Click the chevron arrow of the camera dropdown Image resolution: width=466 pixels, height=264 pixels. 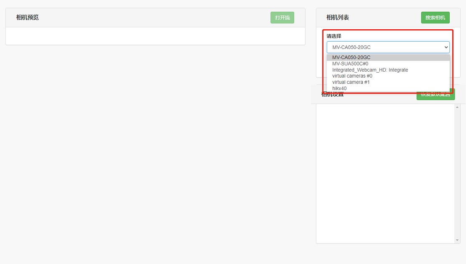[x=445, y=48]
